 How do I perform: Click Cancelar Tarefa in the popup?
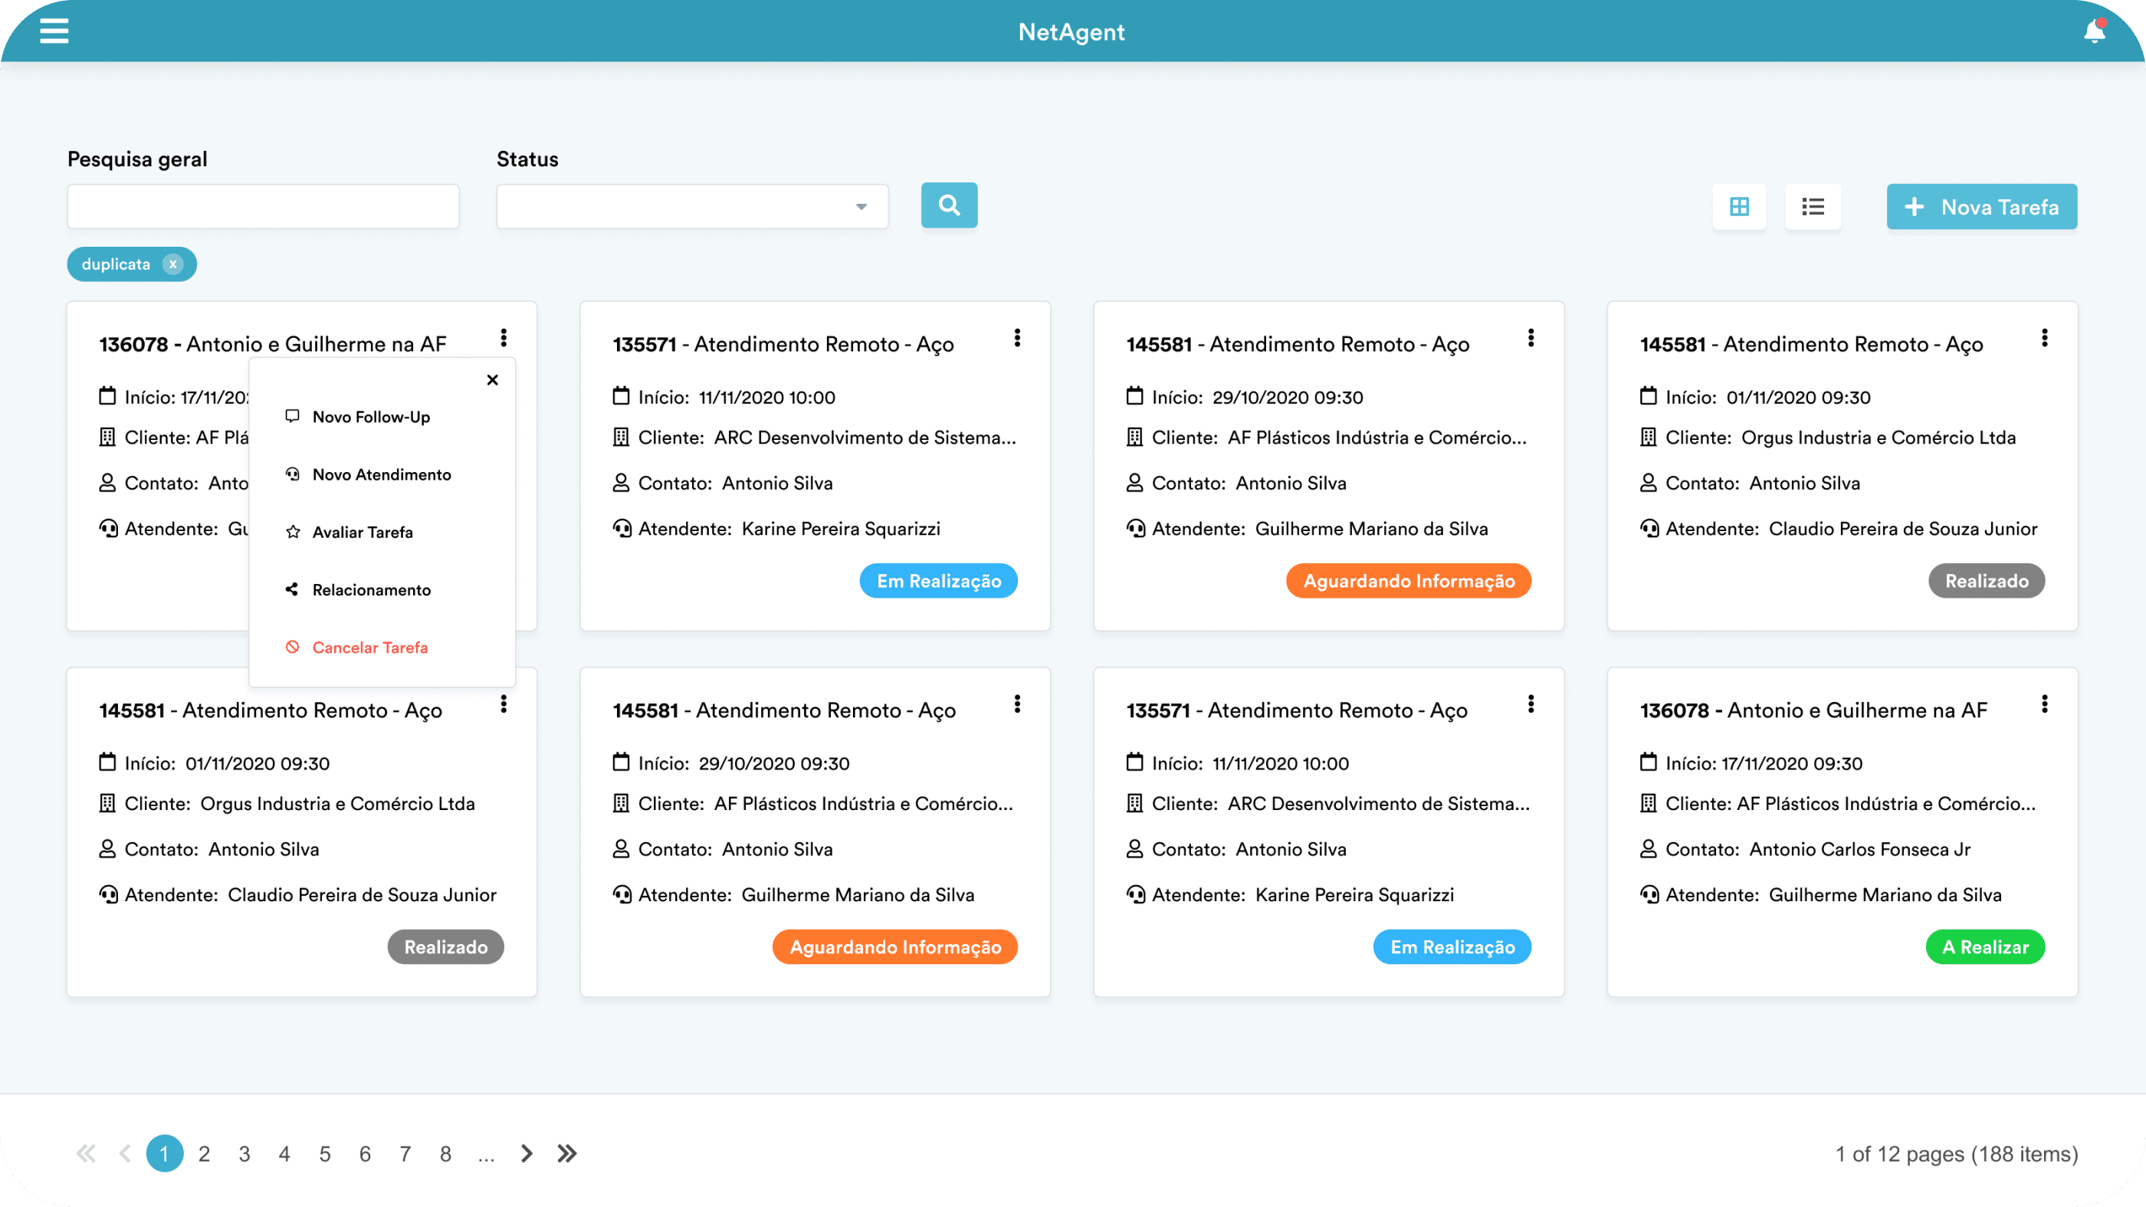369,648
